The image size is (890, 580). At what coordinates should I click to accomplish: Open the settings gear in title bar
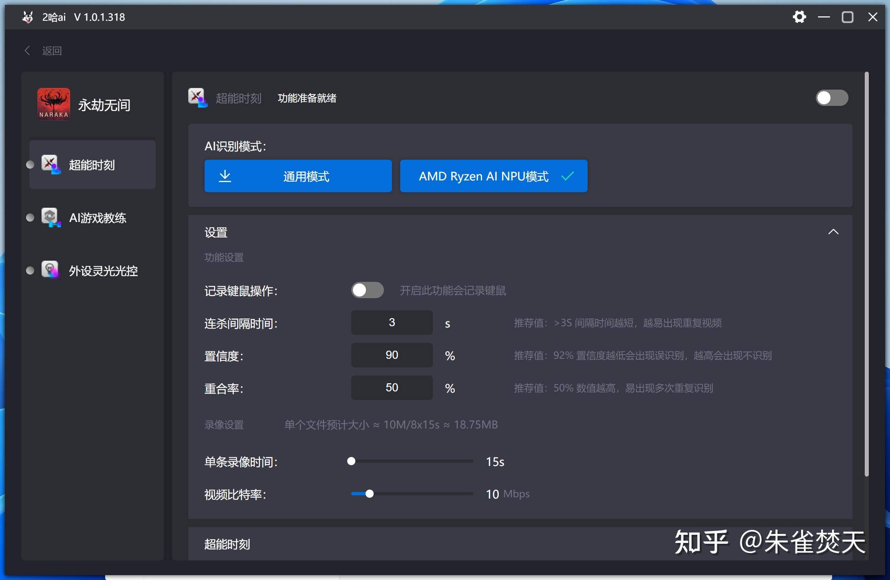(799, 17)
